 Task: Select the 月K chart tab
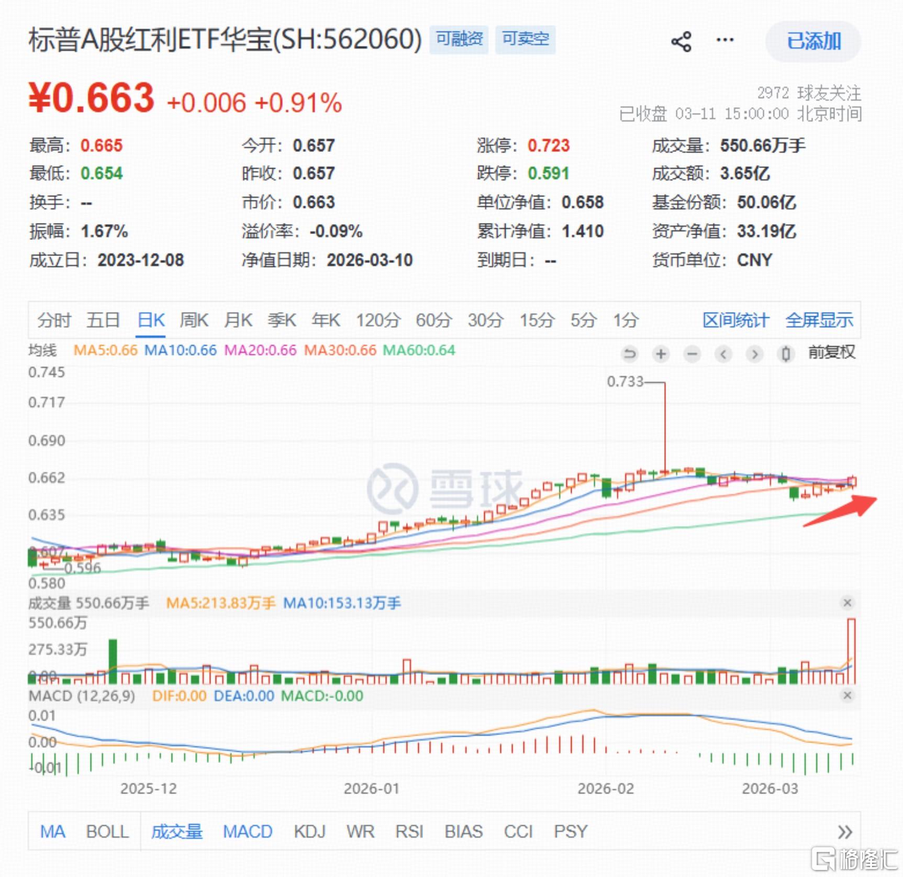click(x=238, y=320)
